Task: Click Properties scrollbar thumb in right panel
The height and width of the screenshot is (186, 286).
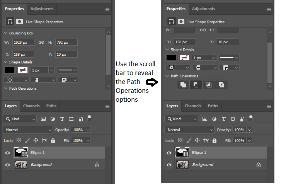Action: pos(270,63)
